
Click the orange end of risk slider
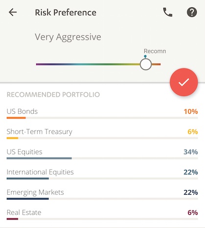click(x=156, y=64)
